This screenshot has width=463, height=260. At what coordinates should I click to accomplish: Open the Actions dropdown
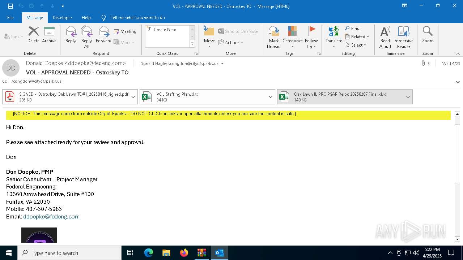[231, 42]
